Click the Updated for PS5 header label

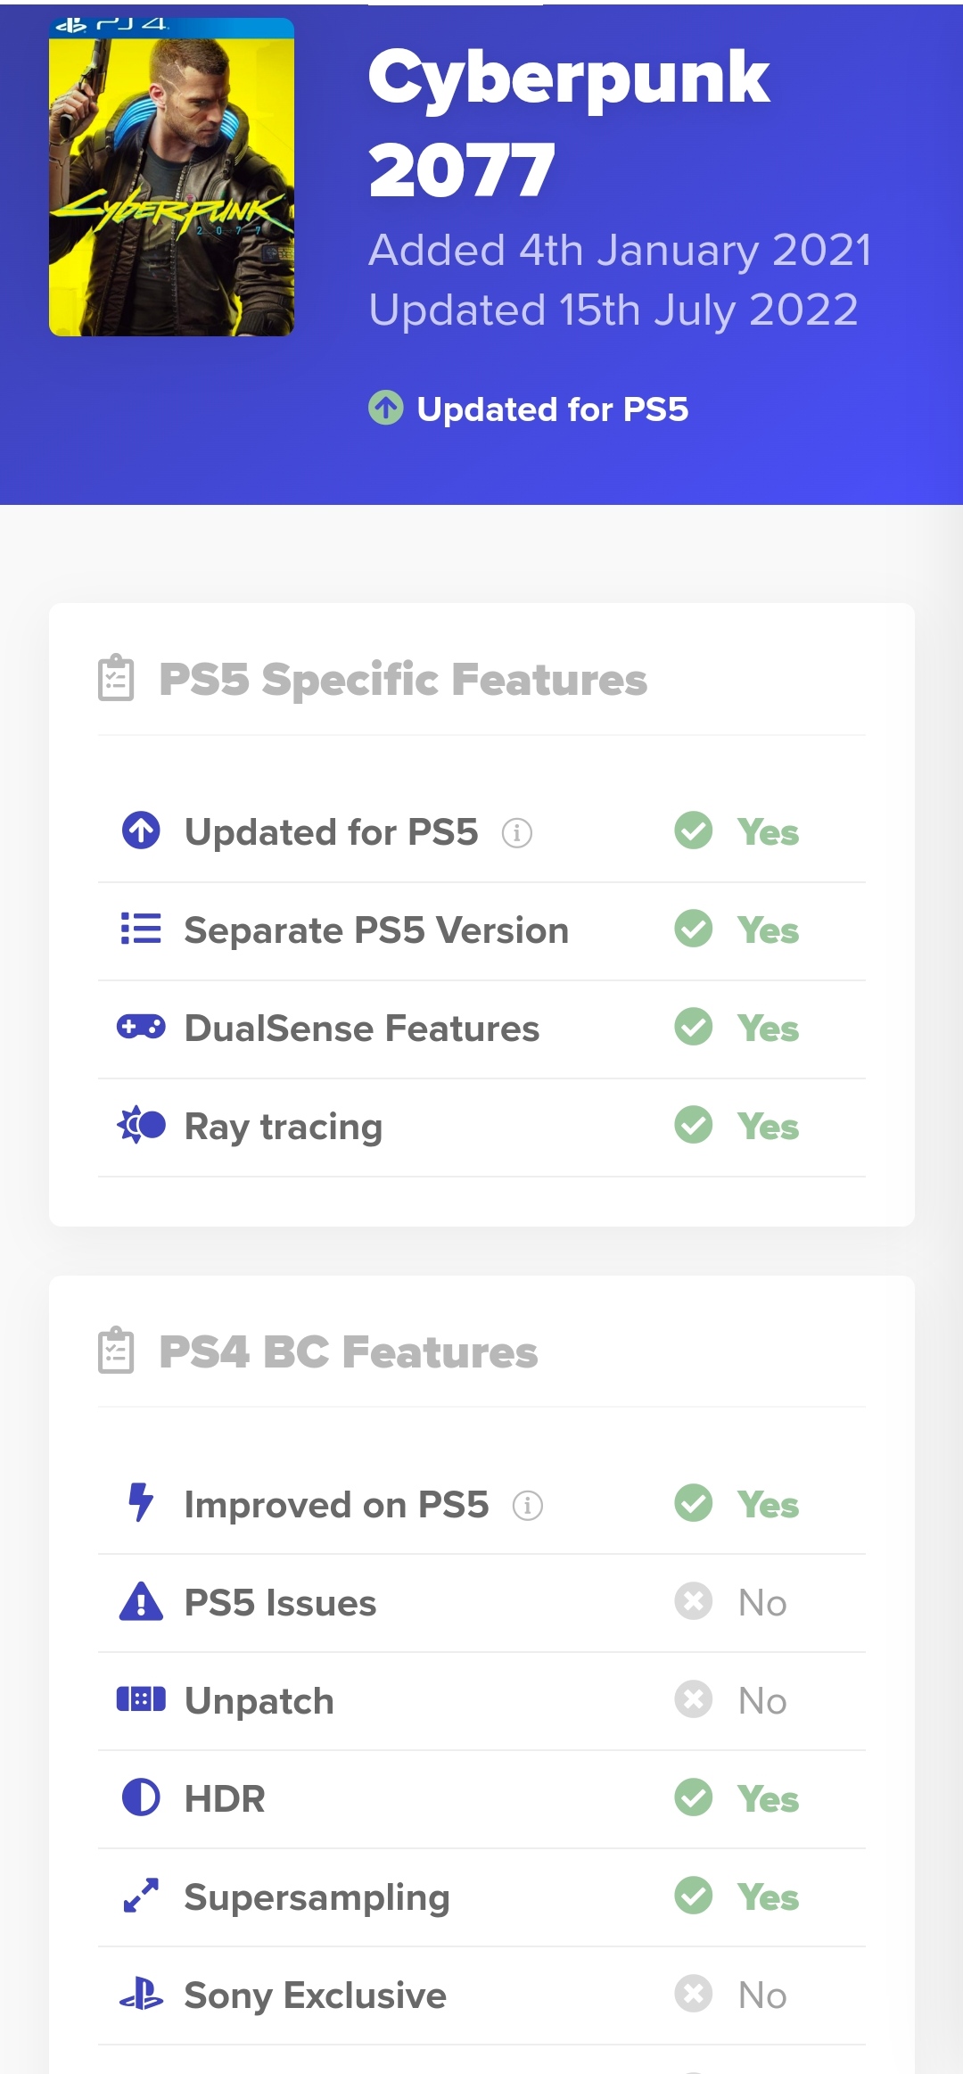pyautogui.click(x=552, y=409)
